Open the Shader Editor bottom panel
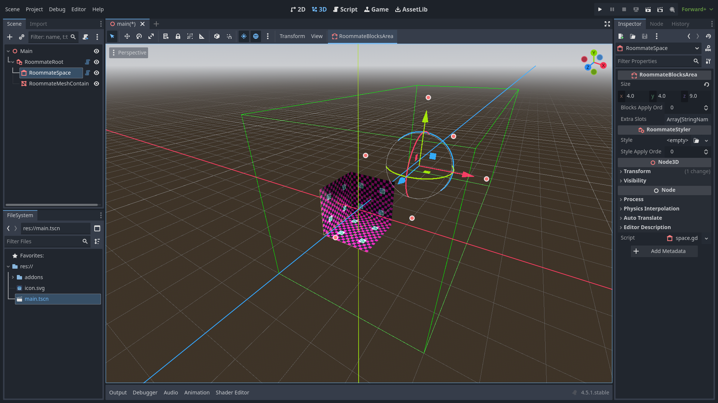This screenshot has height=403, width=718. [x=232, y=393]
